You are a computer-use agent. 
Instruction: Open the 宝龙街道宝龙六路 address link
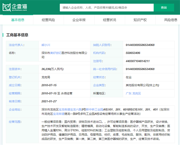pos(70,110)
